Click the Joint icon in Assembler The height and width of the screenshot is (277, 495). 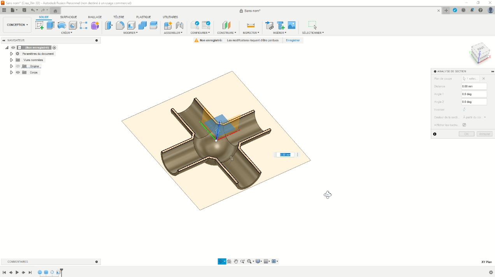(179, 25)
